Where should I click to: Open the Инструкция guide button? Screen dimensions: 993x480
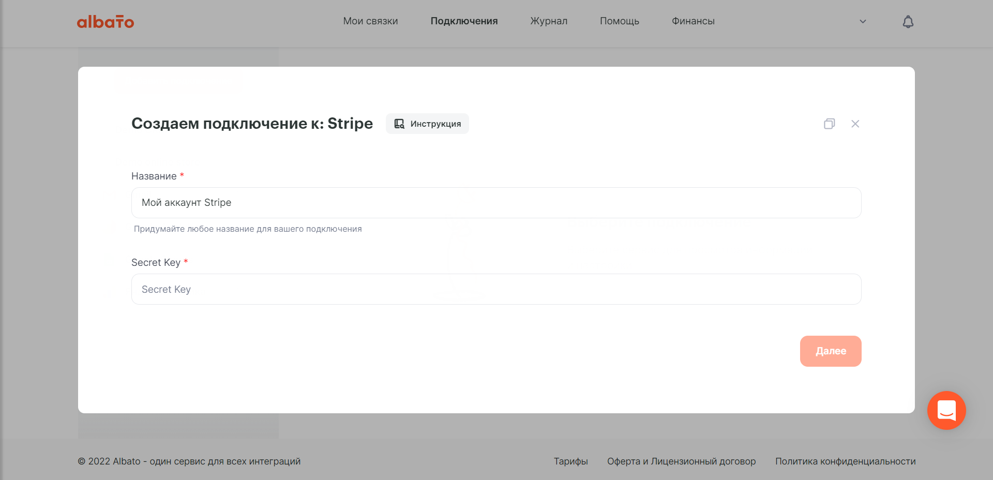(427, 124)
